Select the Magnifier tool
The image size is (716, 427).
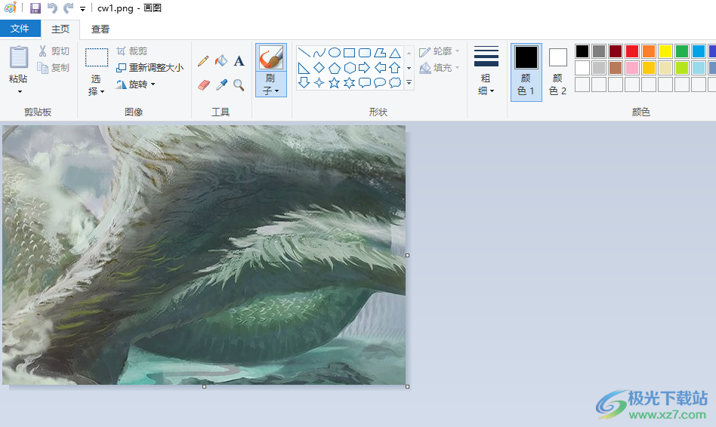point(239,84)
